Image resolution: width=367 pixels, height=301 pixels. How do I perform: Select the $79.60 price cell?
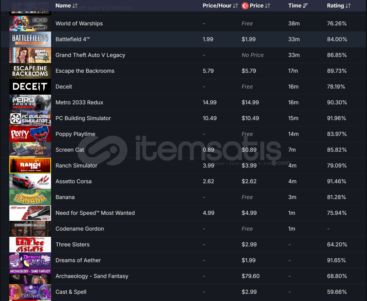(251, 276)
